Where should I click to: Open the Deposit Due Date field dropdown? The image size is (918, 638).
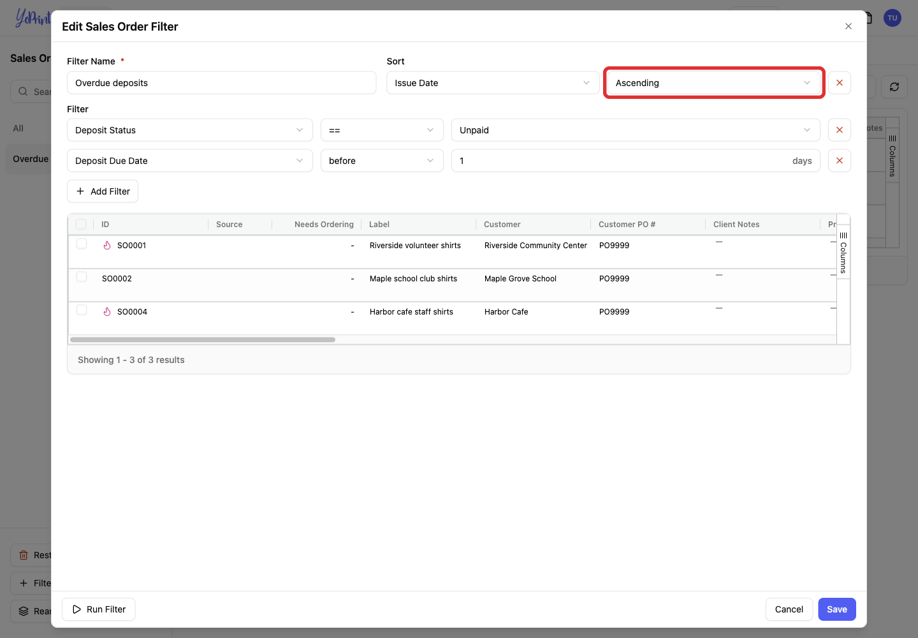tap(190, 161)
